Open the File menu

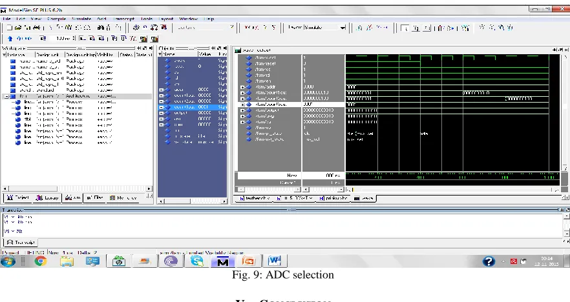click(x=6, y=19)
